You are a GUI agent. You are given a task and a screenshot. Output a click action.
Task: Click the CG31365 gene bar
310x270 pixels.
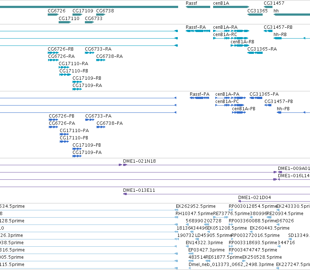[x=255, y=15]
